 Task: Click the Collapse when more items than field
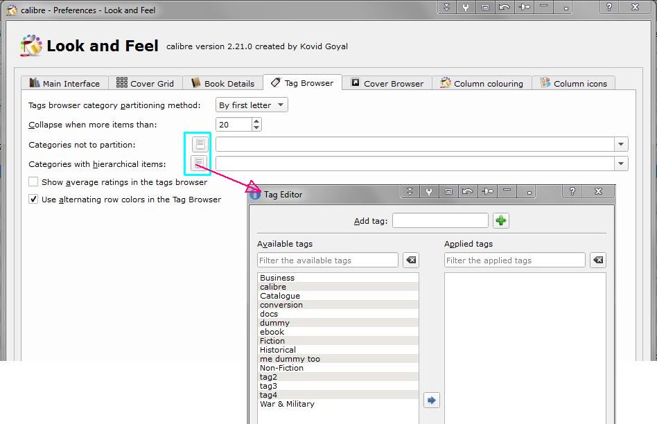pyautogui.click(x=234, y=125)
